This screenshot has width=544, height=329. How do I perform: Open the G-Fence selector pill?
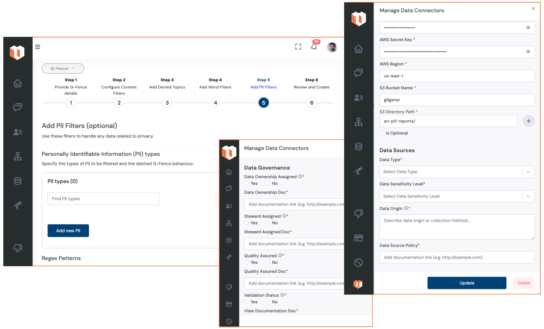63,68
